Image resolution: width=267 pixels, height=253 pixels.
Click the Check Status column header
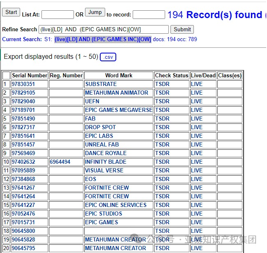[x=172, y=76]
